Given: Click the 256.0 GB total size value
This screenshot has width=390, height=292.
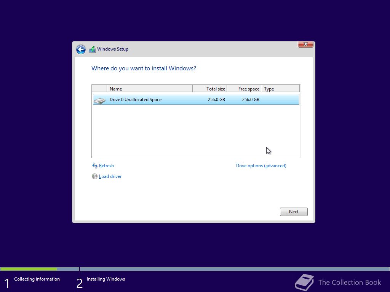Looking at the screenshot, I should (x=216, y=100).
